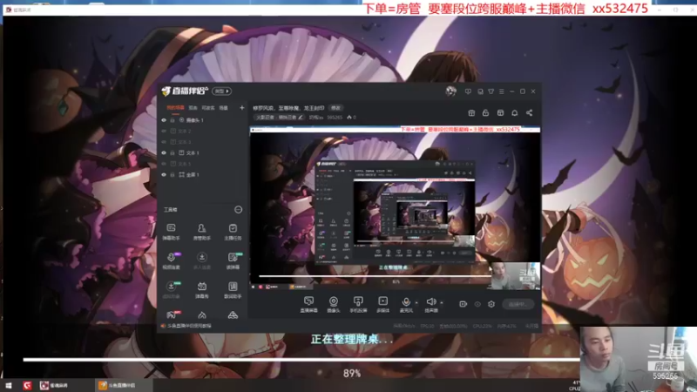This screenshot has width=697, height=392.
Task: Open the 歌词助手 lyrics assistant tool
Action: tap(233, 289)
